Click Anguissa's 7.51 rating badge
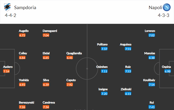Image resolution: width=174 pixels, height=110 pixels. click(x=128, y=49)
